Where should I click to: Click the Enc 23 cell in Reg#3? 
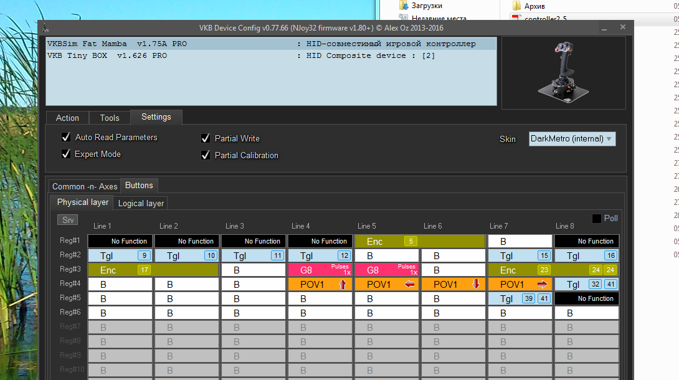553,270
